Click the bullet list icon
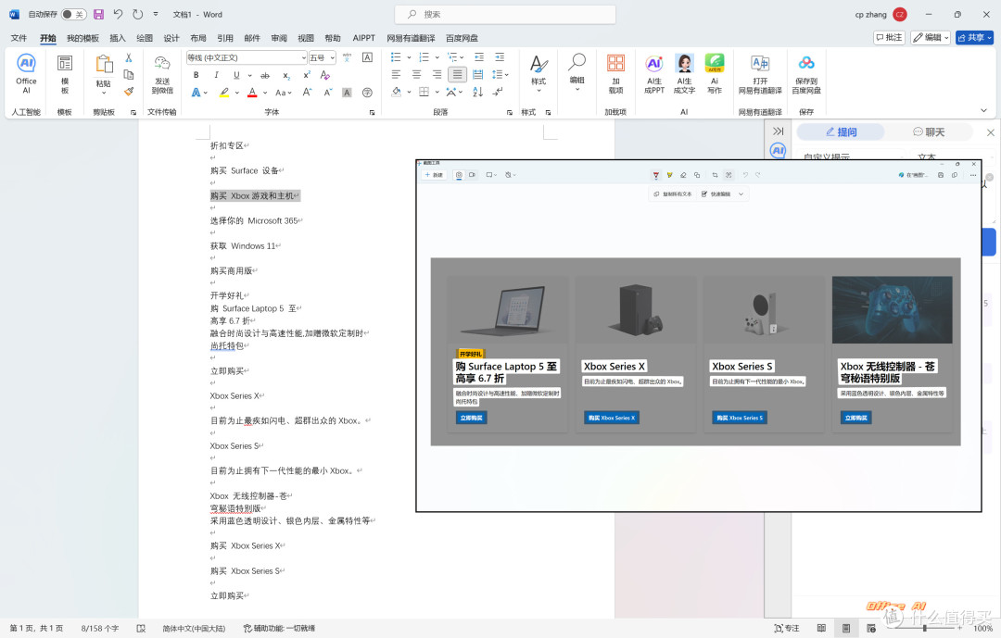The height and width of the screenshot is (638, 1001). [396, 57]
